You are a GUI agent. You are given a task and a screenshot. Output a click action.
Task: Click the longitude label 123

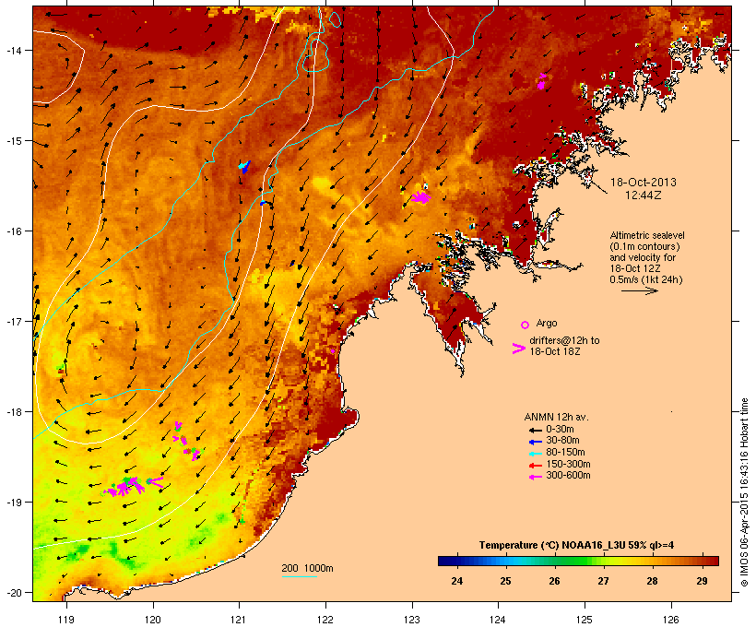pos(412,620)
